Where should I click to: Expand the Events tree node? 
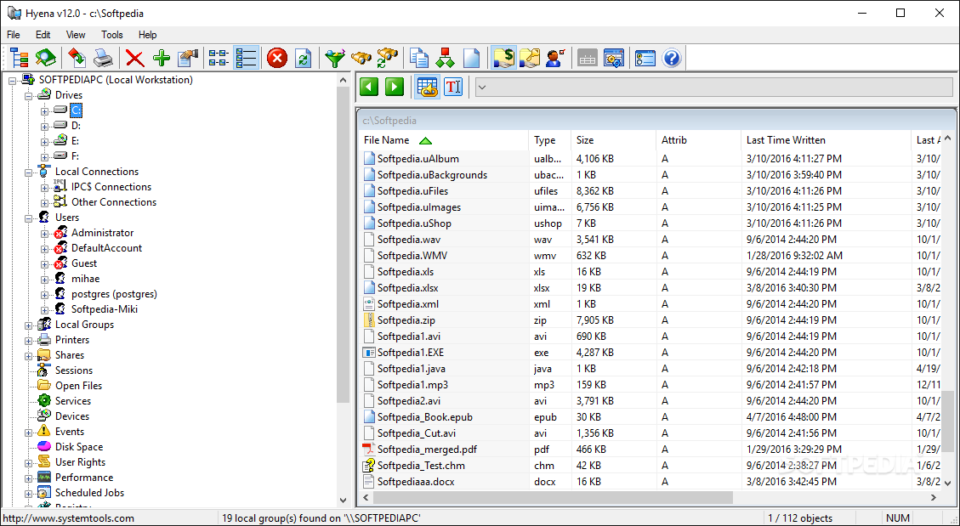tap(28, 432)
